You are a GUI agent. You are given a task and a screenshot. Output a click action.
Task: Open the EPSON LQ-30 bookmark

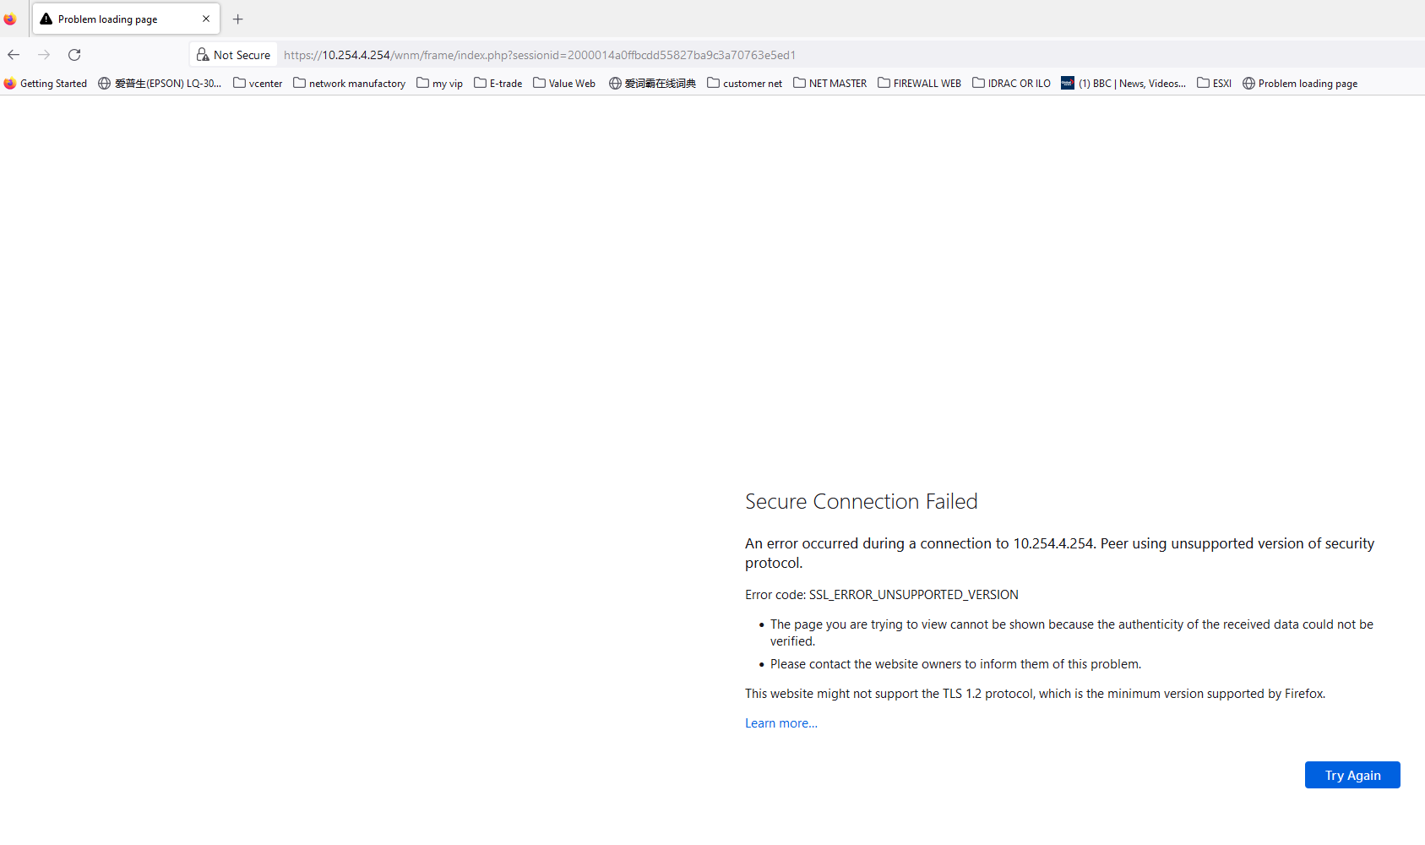pyautogui.click(x=160, y=84)
